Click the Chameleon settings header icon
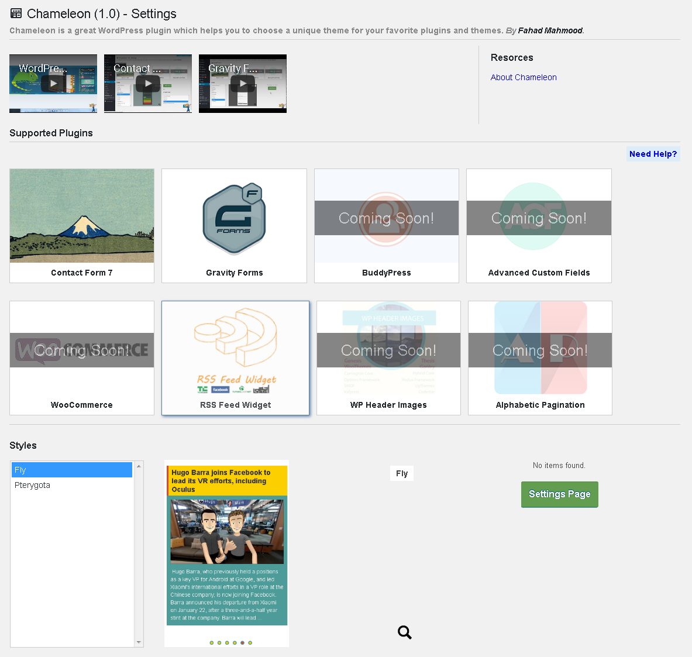 pyautogui.click(x=16, y=13)
